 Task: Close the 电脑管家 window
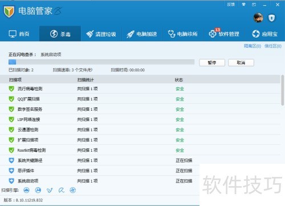point(278,5)
